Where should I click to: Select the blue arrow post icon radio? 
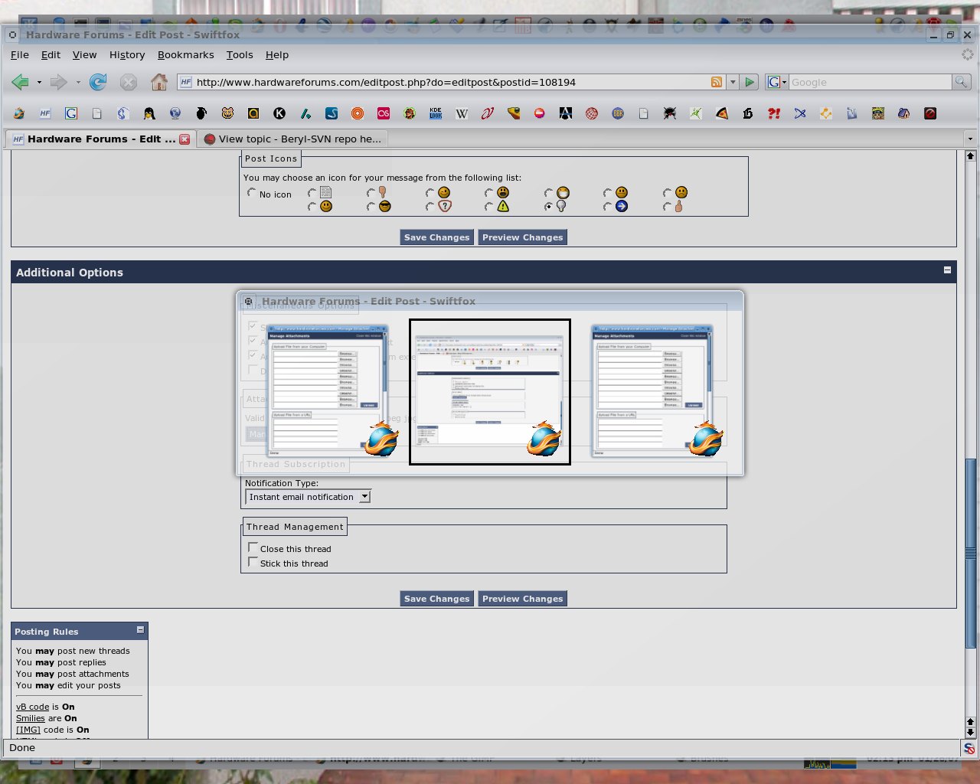(x=608, y=207)
